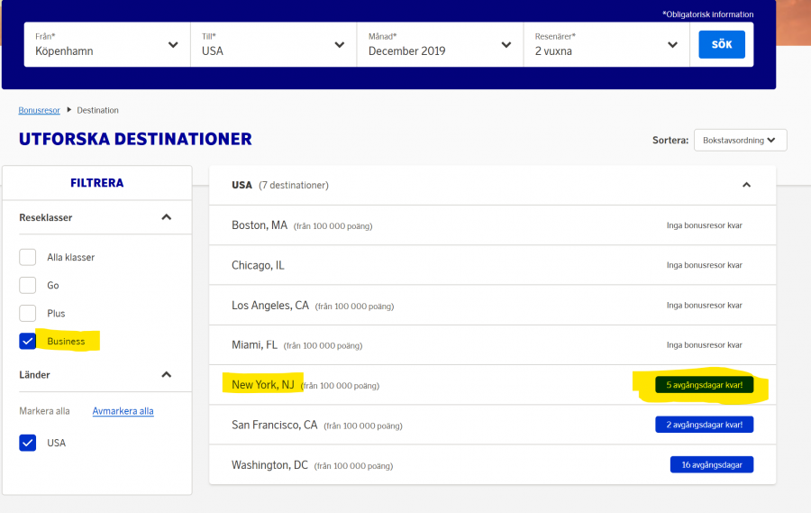
Task: Uncheck the Business class checkbox
Action: pos(28,341)
